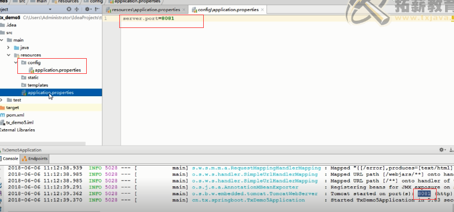The width and height of the screenshot is (454, 212).
Task: Collapse the config folder arrow
Action: (16, 63)
